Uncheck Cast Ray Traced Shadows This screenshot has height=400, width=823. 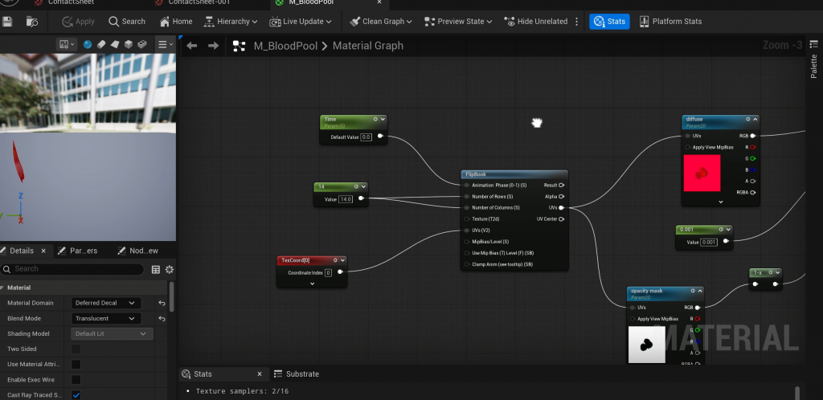coord(76,394)
